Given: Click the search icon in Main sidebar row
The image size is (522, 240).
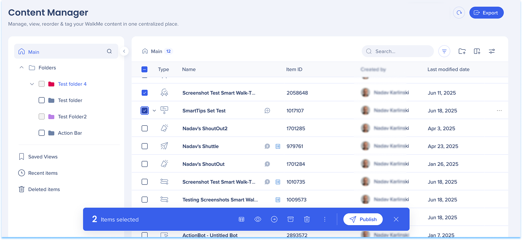Looking at the screenshot, I should (x=109, y=52).
